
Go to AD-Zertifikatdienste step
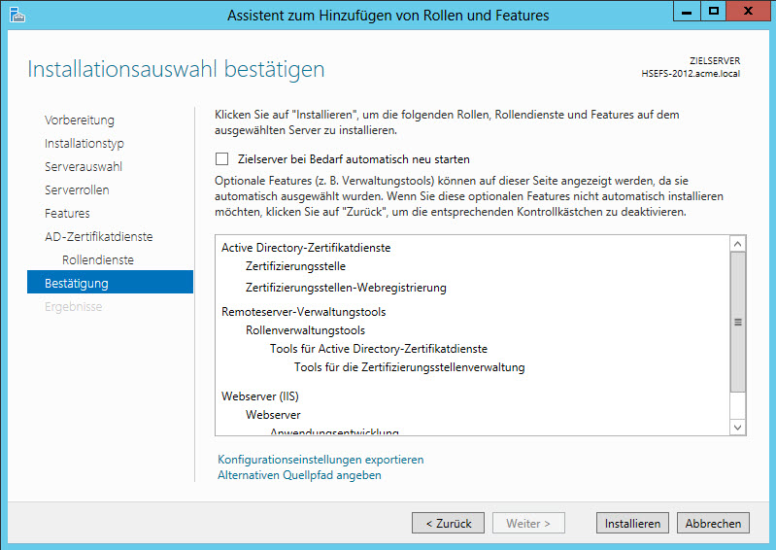[98, 237]
